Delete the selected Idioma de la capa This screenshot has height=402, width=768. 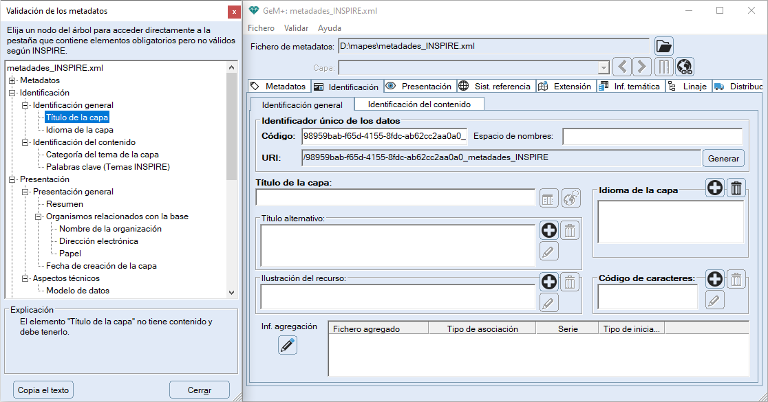pos(736,188)
